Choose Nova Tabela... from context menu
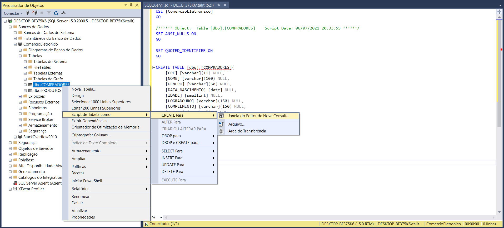Screen dimensions: 504x228 tap(106, 89)
